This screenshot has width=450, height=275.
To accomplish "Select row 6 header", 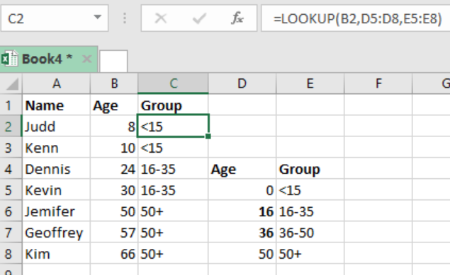I will [11, 211].
